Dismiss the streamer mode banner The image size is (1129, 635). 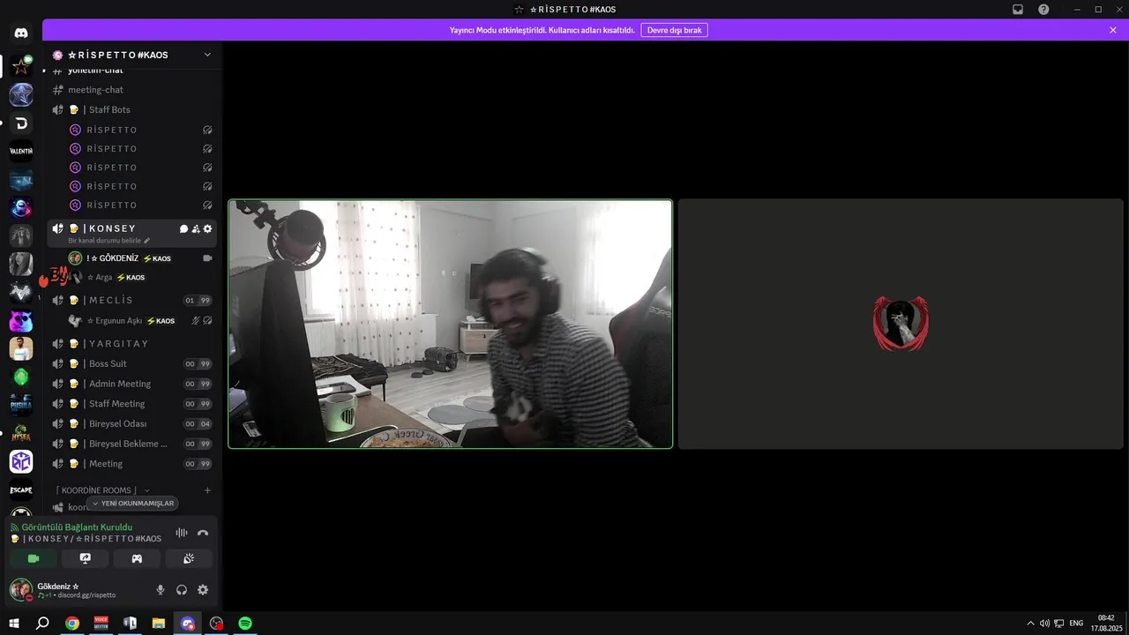pos(1113,30)
